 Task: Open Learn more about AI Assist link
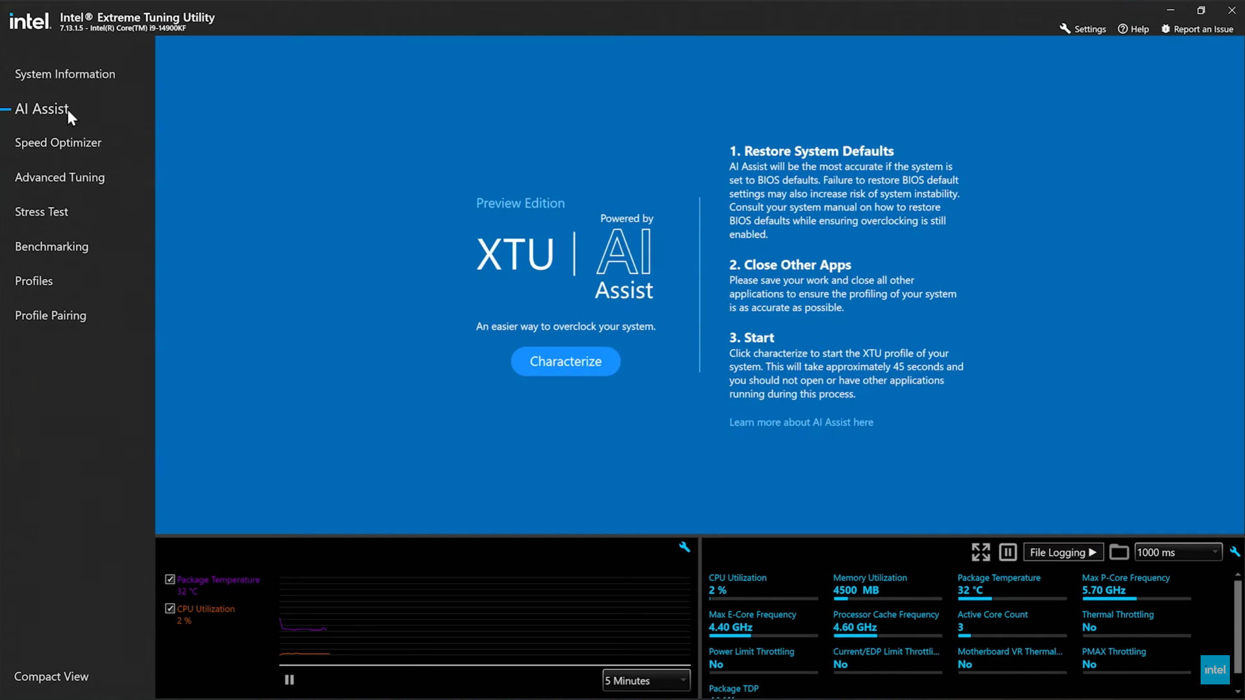click(x=801, y=422)
